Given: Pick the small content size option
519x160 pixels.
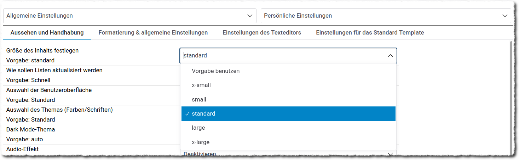Looking at the screenshot, I should (199, 100).
